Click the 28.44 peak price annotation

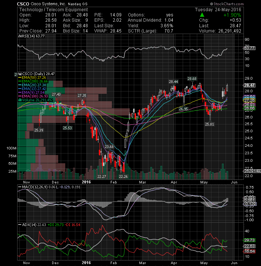pyautogui.click(x=173, y=82)
